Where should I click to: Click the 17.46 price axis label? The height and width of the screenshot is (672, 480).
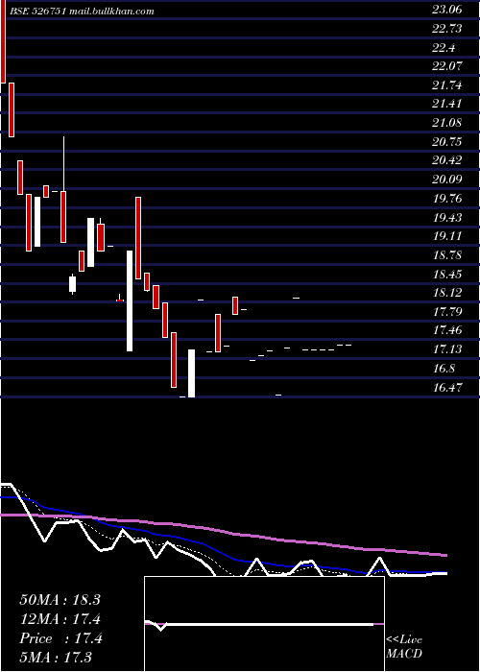447,330
